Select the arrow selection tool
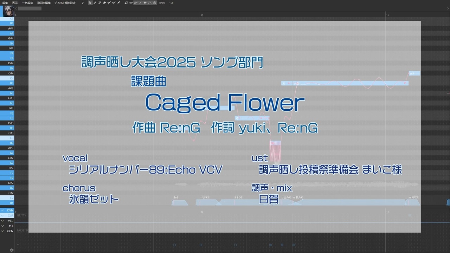The height and width of the screenshot is (253, 450). pyautogui.click(x=90, y=3)
